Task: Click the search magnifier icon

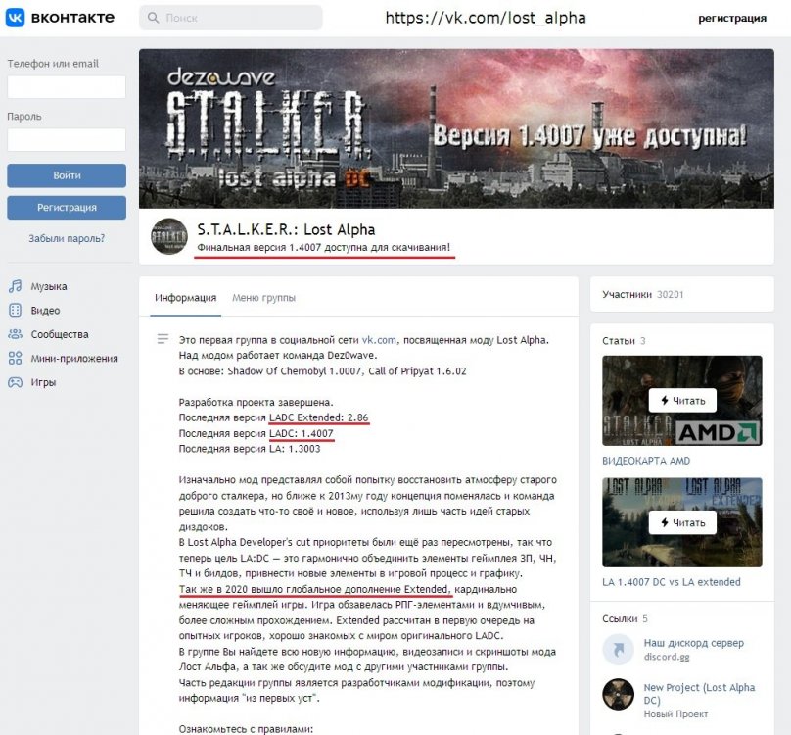Action: (153, 18)
